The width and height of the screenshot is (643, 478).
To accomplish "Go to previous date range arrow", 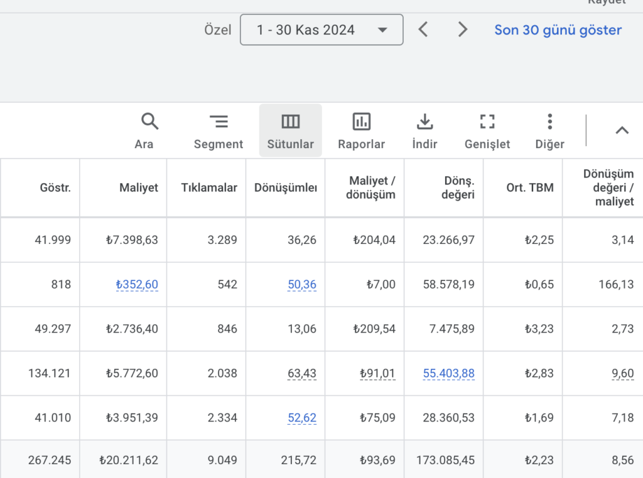I will click(x=423, y=29).
